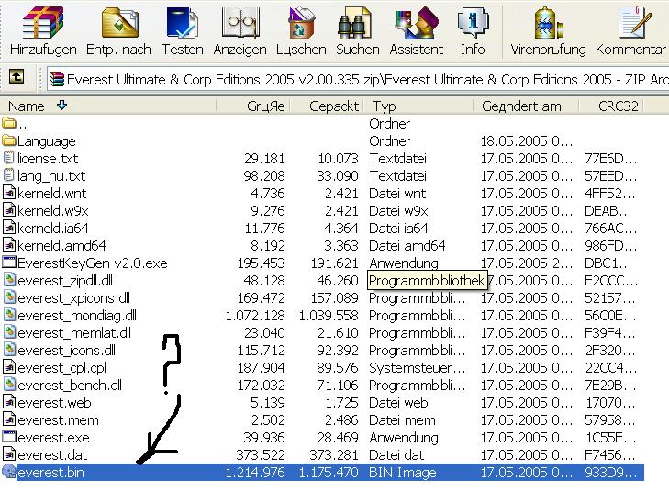
Task: Select file everest_bench.dll
Action: 70,385
